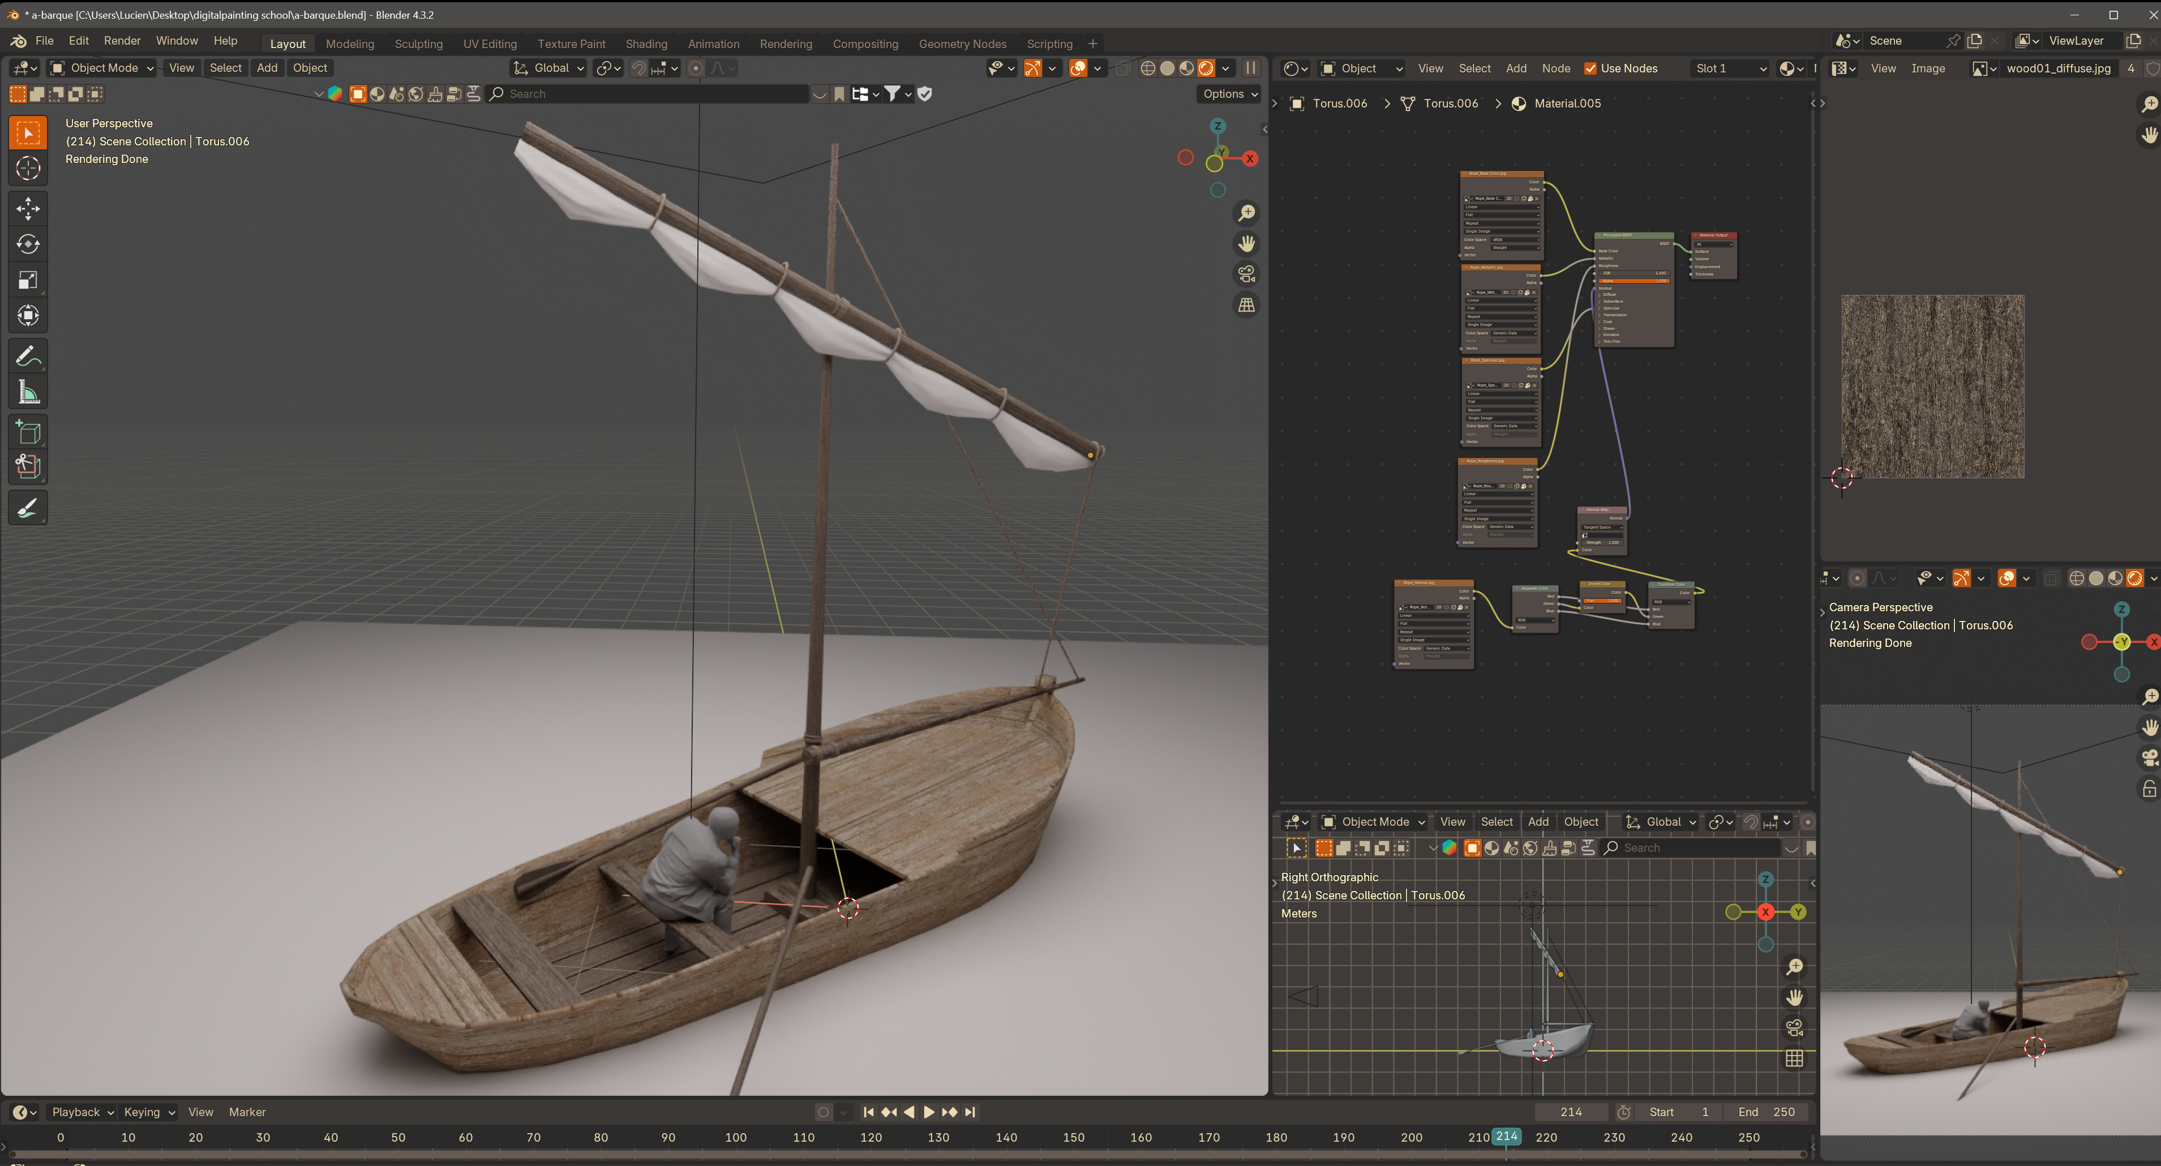Click the End frame 250 field
This screenshot has width=2161, height=1166.
[x=1766, y=1112]
